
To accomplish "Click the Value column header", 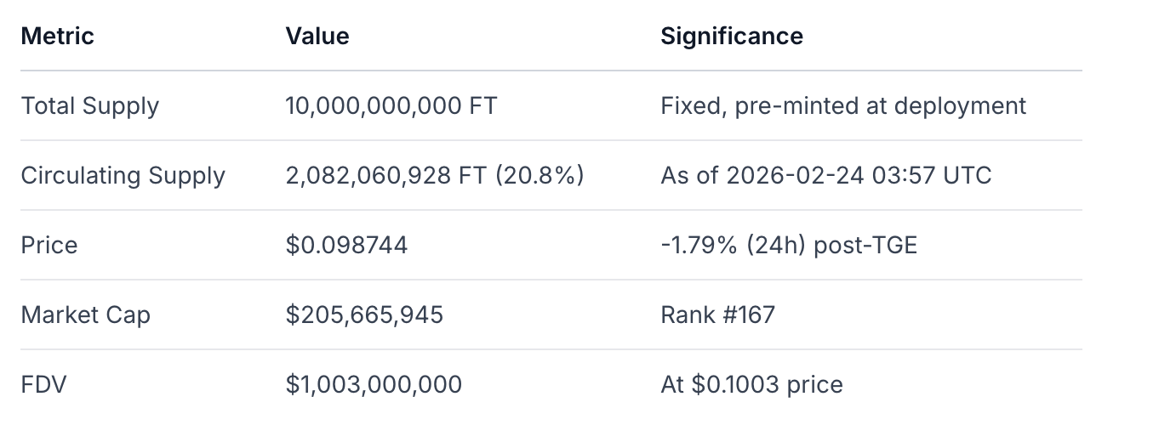I will [317, 37].
